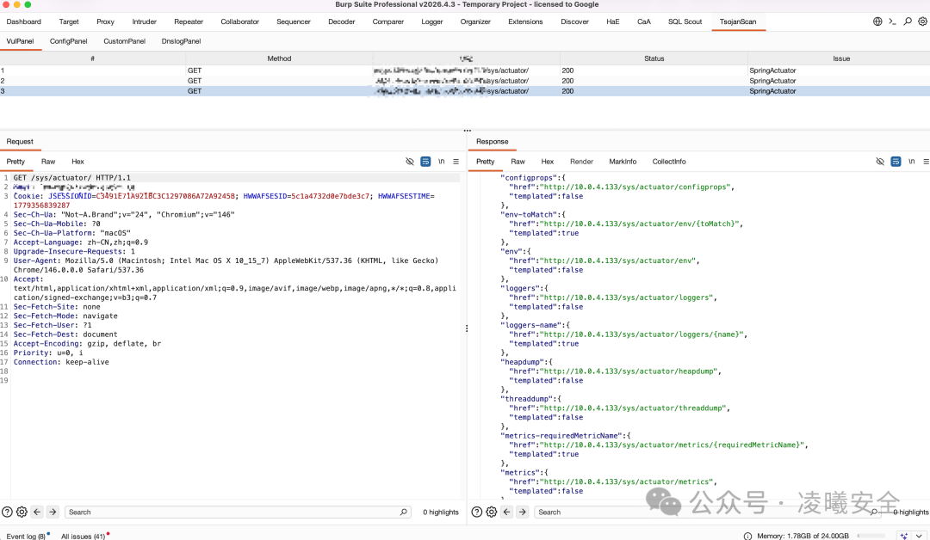Screen dimensions: 930x540
Task: Click the sparkle AI icon in status bar
Action: tap(904, 536)
